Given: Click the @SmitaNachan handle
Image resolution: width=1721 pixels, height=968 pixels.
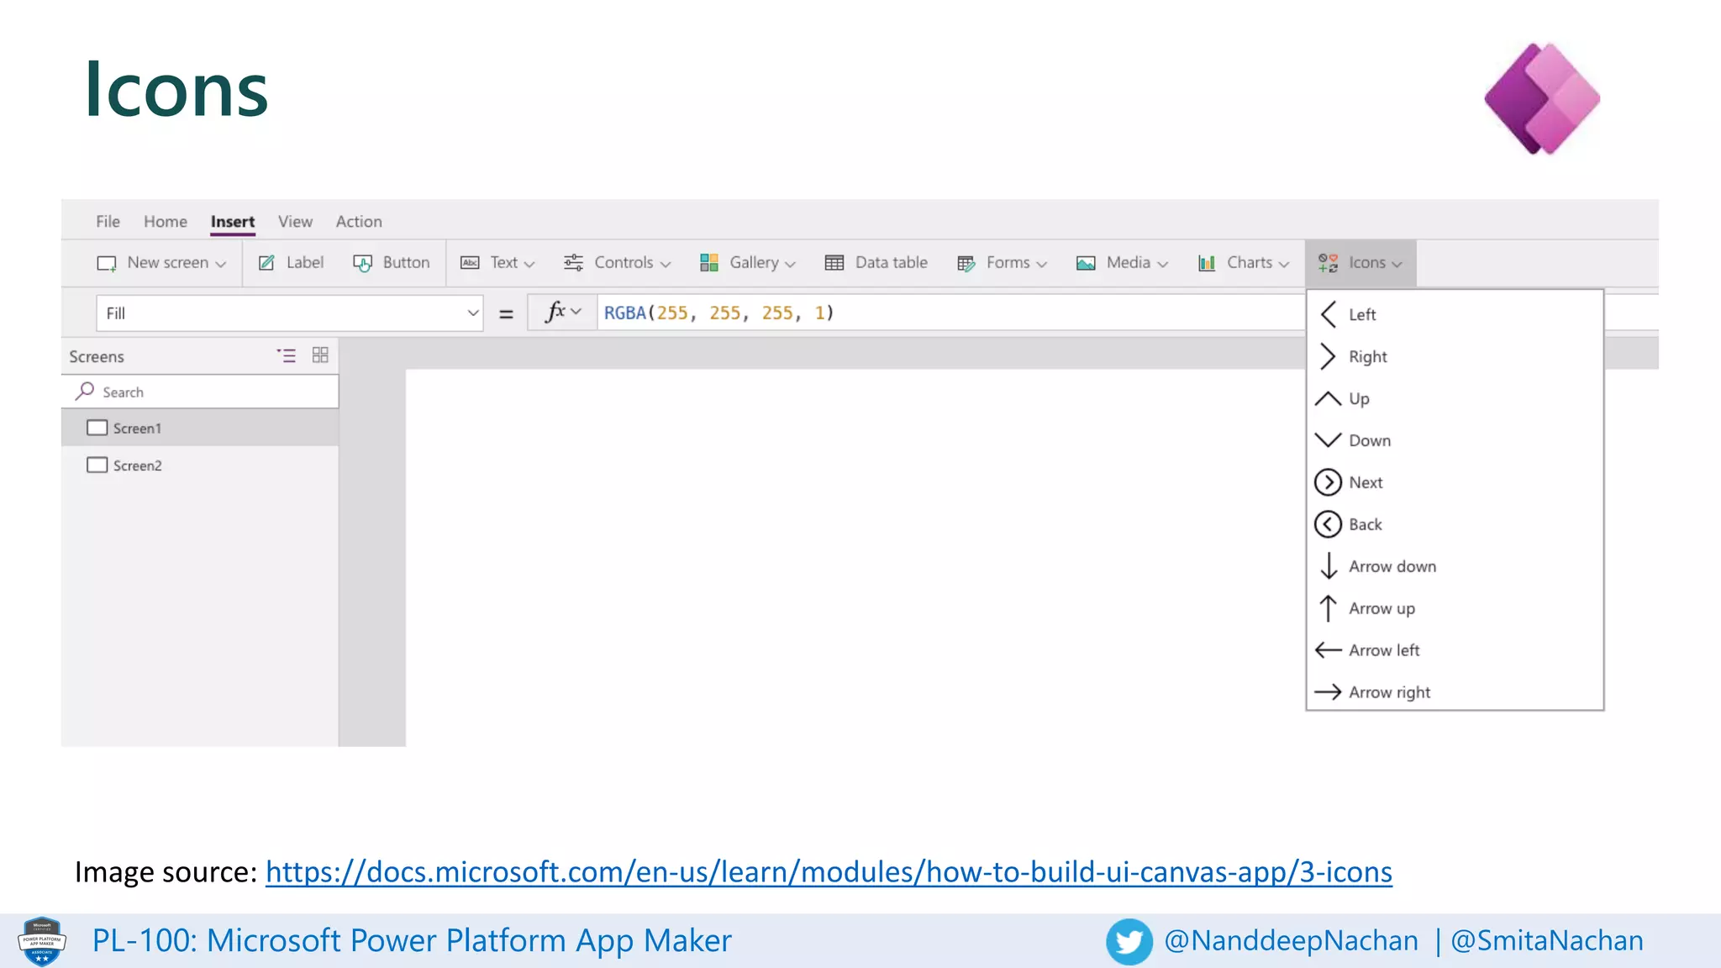Looking at the screenshot, I should pyautogui.click(x=1547, y=940).
